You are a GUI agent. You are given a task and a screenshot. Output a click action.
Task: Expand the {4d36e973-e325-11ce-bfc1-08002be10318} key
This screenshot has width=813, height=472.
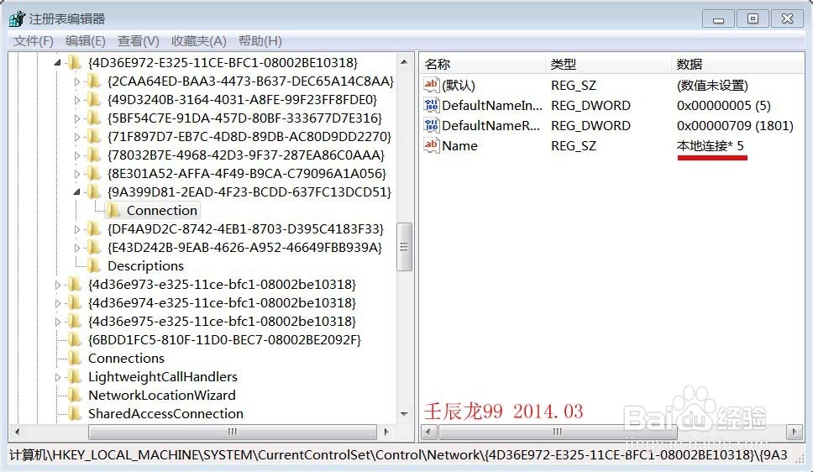click(58, 285)
